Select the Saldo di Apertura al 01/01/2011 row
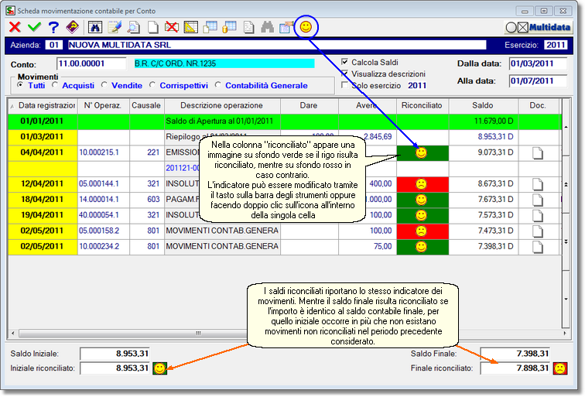The width and height of the screenshot is (585, 397). coord(284,121)
